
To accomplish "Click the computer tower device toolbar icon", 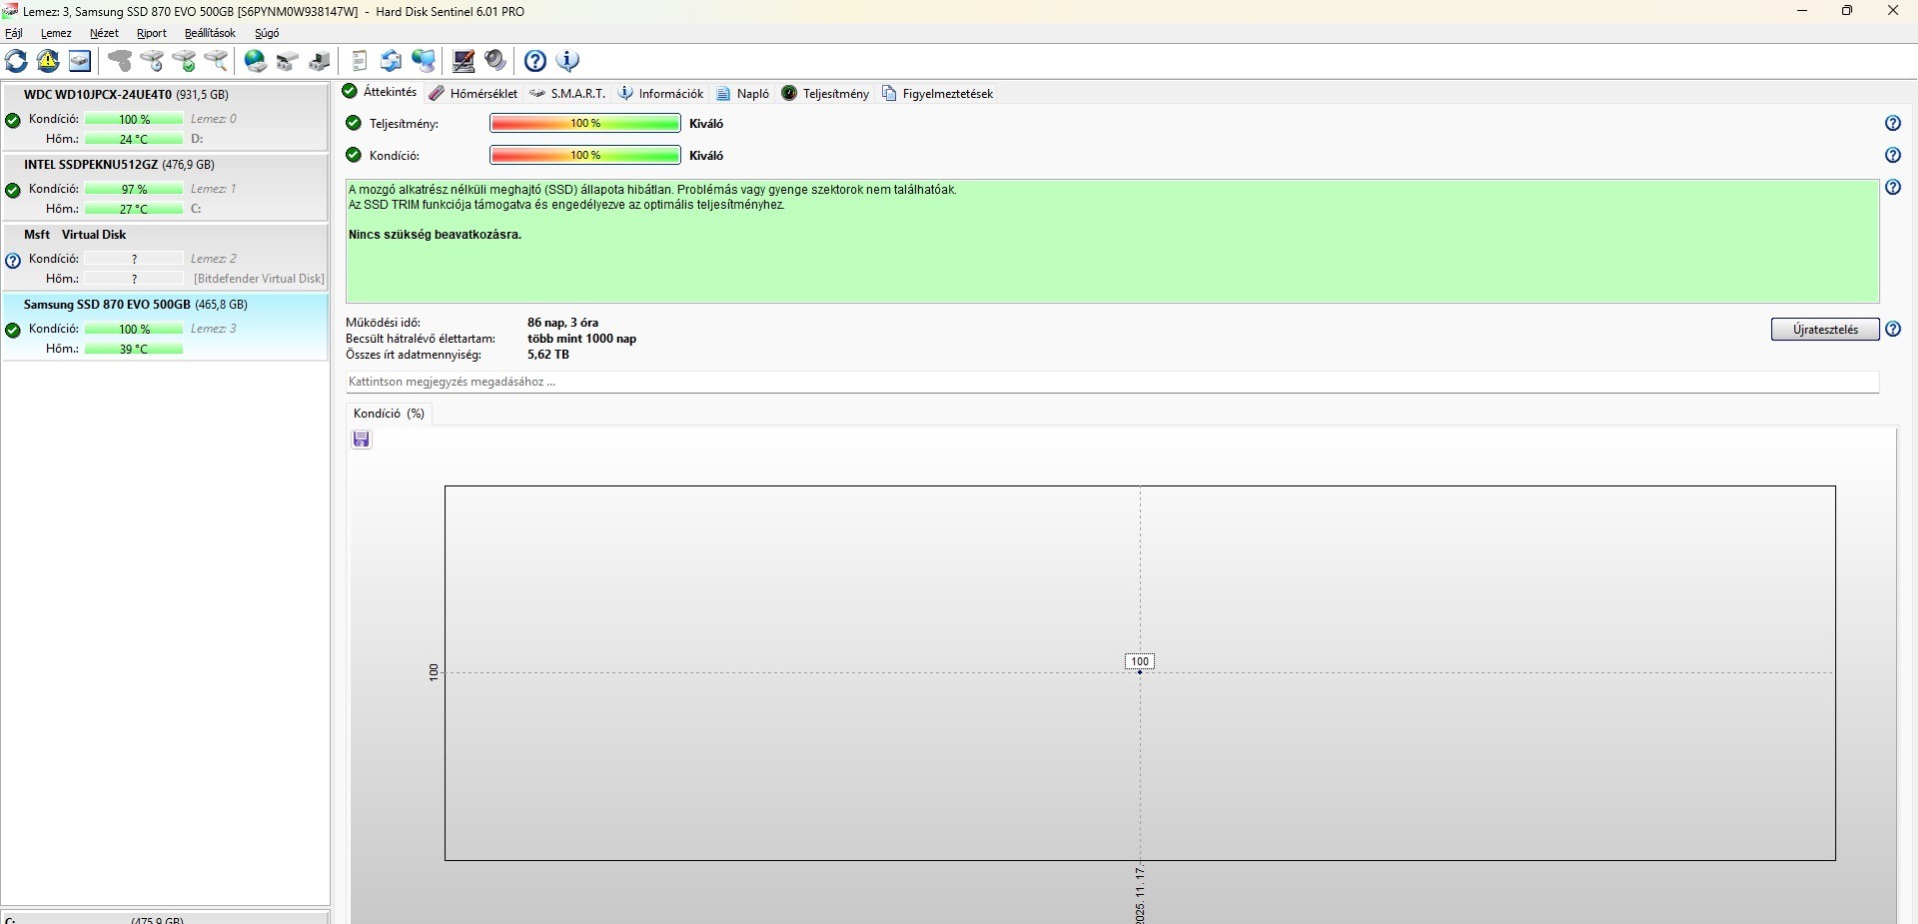I will pyautogui.click(x=320, y=61).
